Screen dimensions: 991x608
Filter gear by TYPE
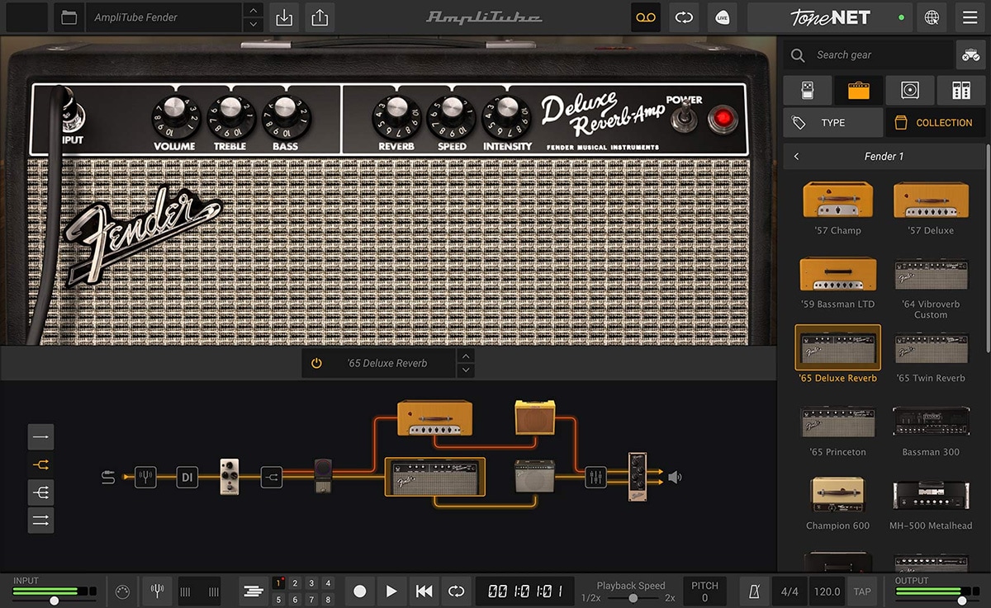pyautogui.click(x=832, y=122)
